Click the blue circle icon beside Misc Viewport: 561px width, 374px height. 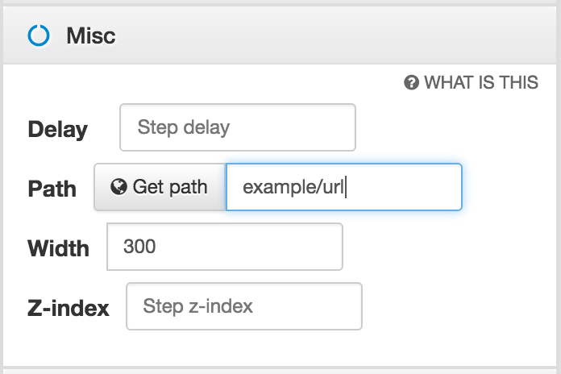[38, 35]
